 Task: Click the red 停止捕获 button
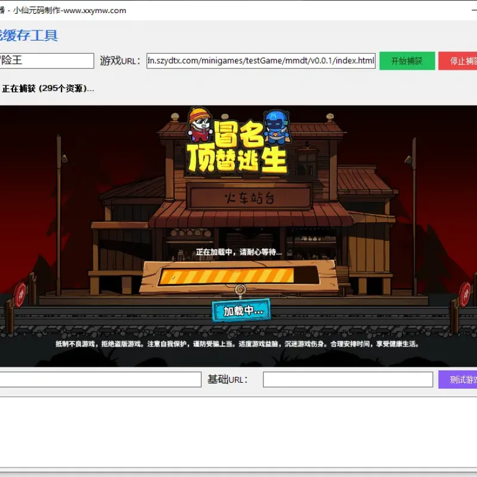(457, 61)
